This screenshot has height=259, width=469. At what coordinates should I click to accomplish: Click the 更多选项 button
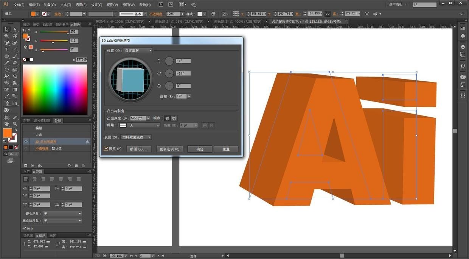(169, 149)
